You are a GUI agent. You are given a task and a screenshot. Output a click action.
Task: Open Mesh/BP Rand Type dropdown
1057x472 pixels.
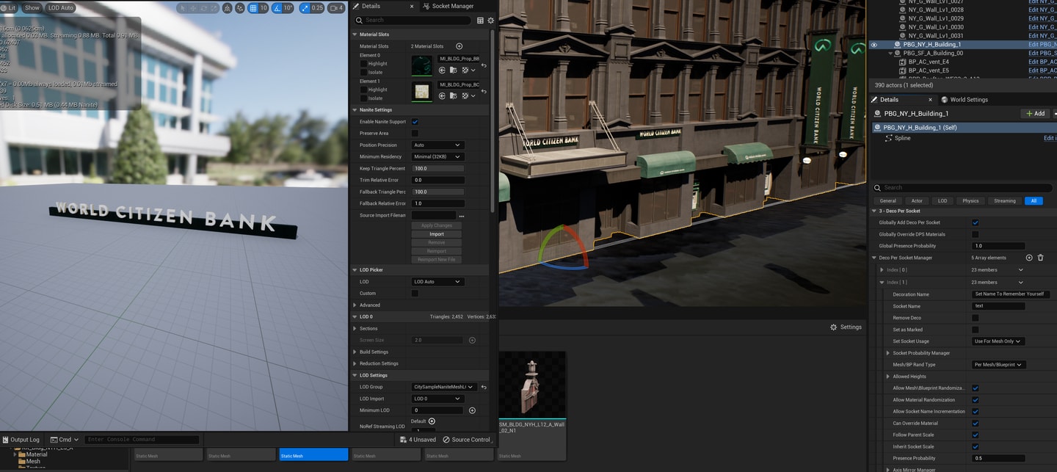click(x=998, y=365)
